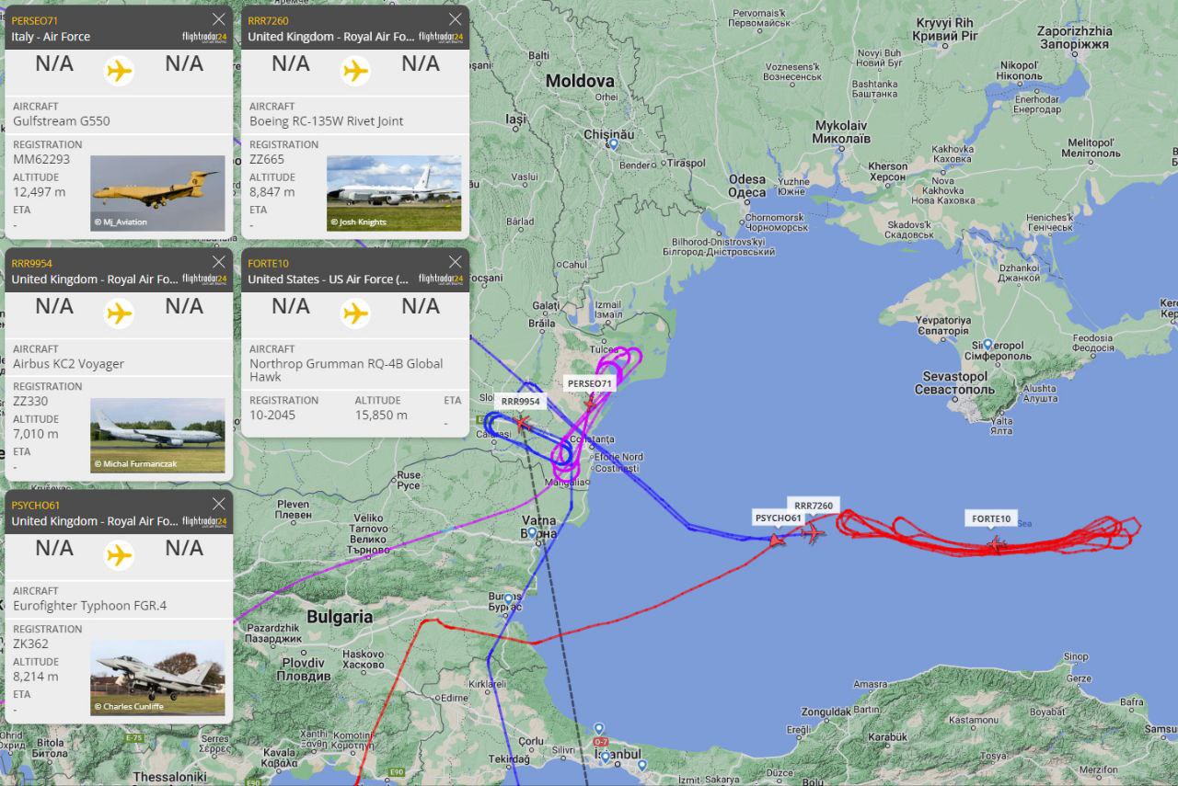1178x786 pixels.
Task: Close the RRR7260 flight card
Action: 455,19
